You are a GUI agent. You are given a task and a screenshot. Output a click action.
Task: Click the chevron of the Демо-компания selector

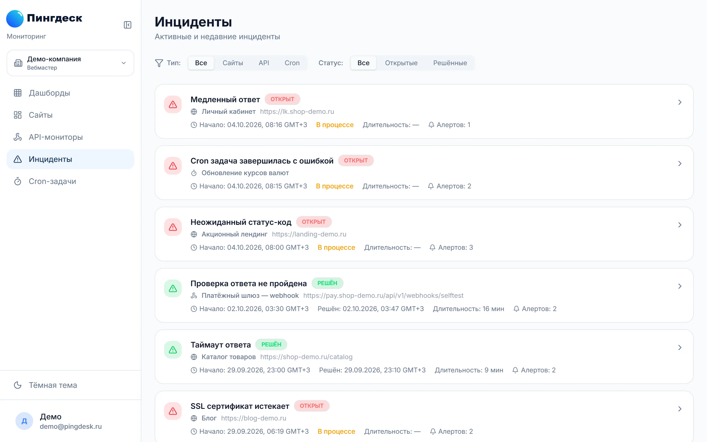pos(123,63)
